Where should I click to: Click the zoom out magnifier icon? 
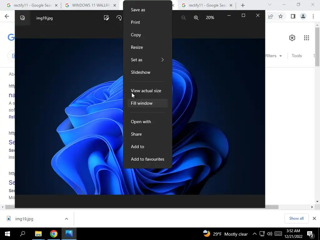[183, 18]
